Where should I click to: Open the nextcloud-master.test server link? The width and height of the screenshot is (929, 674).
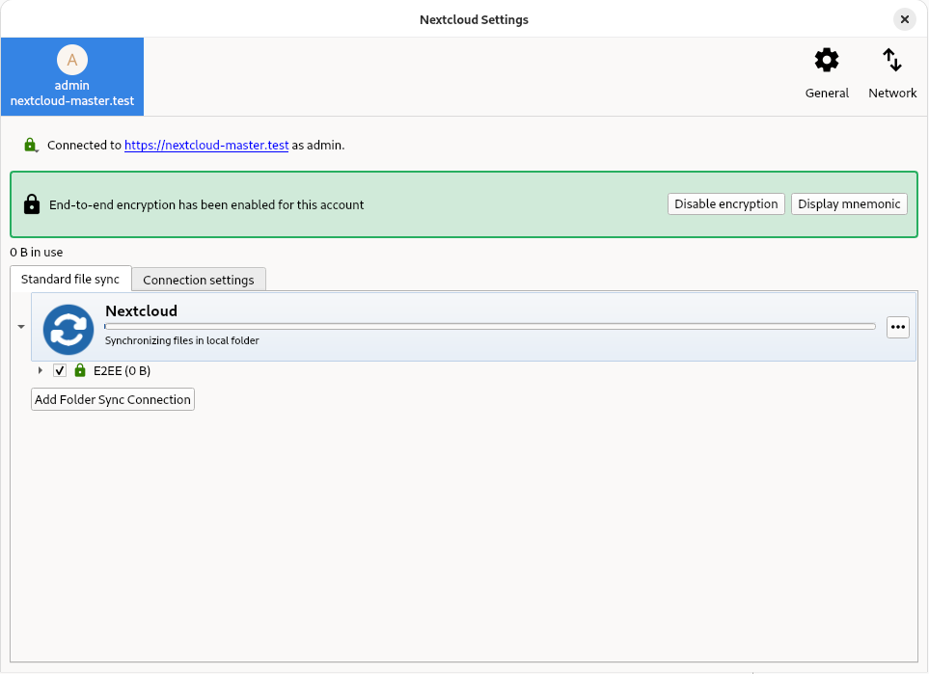pos(206,146)
